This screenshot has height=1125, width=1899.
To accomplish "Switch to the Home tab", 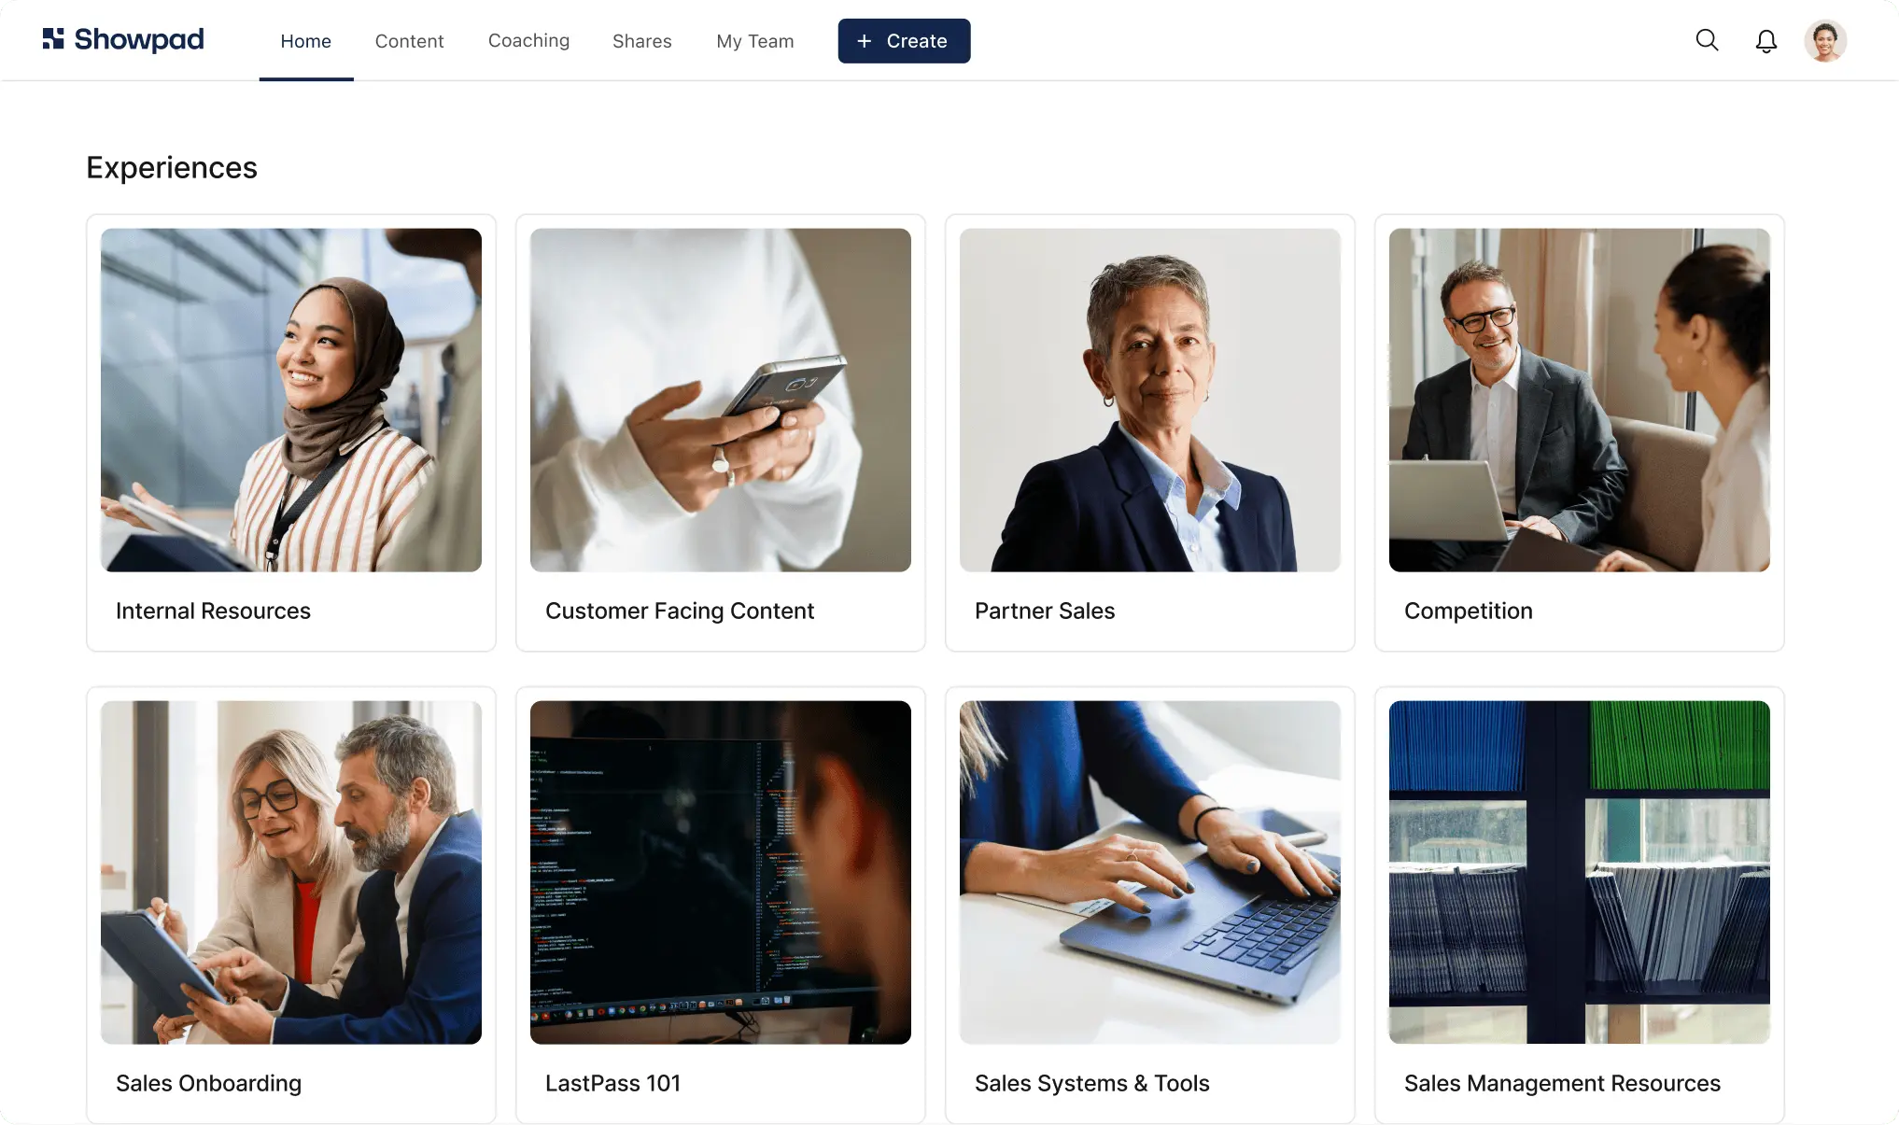I will pos(306,41).
